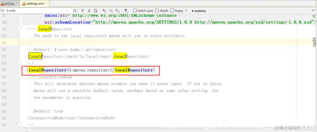
Task: Click interactiveMode tag on line 62
Action: pos(46,118)
